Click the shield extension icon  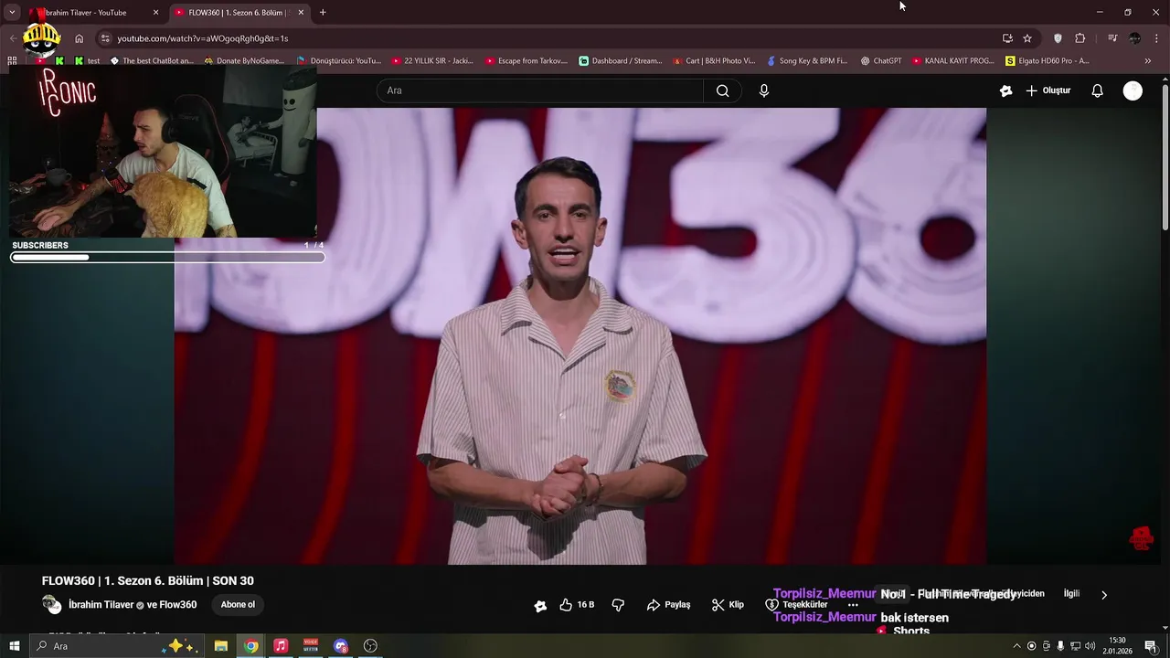tap(1058, 38)
